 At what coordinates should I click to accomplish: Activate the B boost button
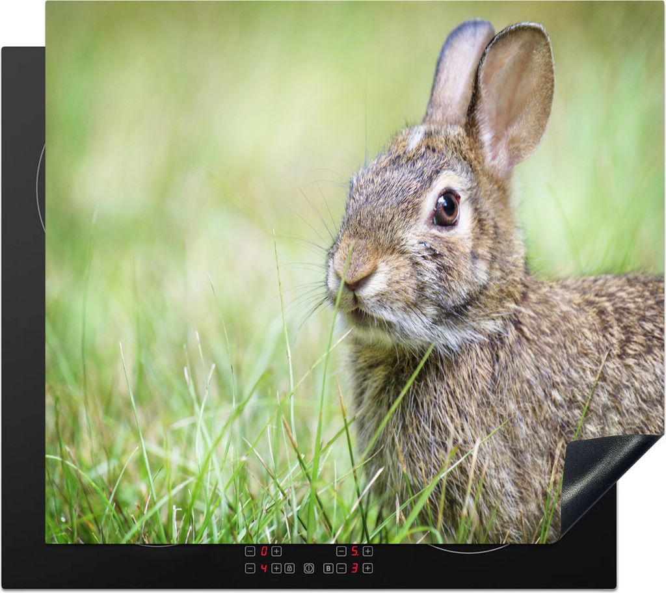point(328,568)
